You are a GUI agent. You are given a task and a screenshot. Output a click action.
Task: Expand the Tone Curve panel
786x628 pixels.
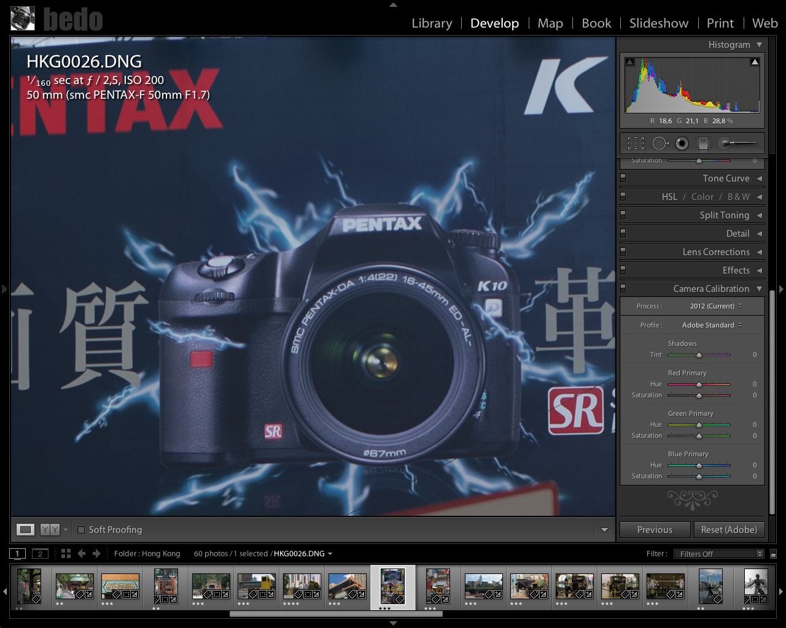(760, 178)
